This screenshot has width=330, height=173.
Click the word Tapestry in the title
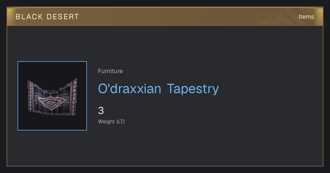[x=193, y=89]
